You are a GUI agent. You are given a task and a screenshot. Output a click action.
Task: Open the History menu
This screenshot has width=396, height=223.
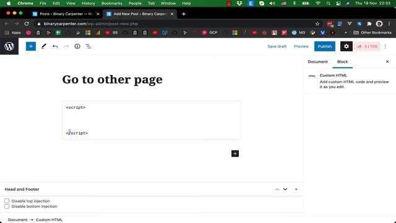point(88,3)
